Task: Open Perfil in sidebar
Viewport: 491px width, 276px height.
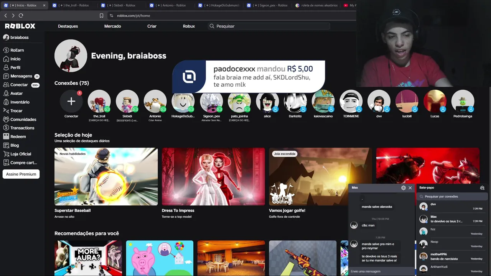Action: coord(12,67)
